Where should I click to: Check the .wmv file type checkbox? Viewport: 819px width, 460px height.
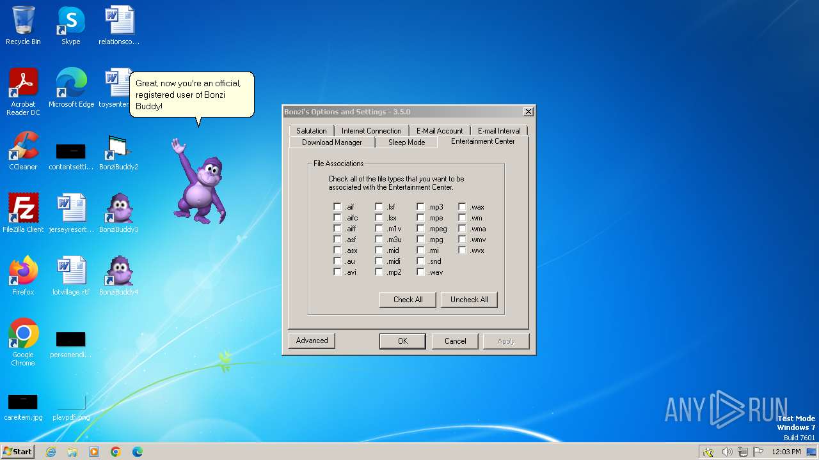[x=462, y=240]
